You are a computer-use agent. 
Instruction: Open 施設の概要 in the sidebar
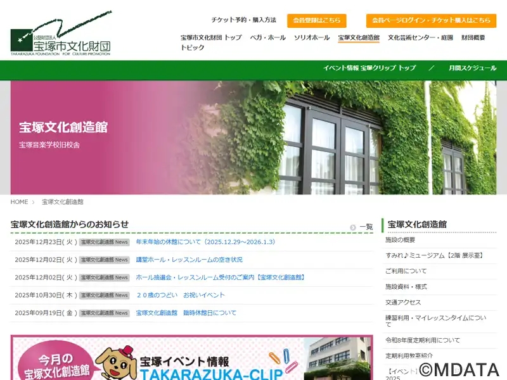[x=400, y=240]
